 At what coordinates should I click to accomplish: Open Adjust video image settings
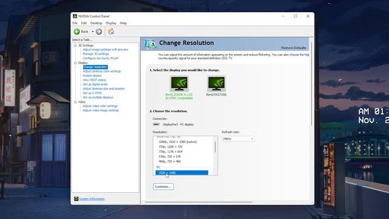coord(101,110)
